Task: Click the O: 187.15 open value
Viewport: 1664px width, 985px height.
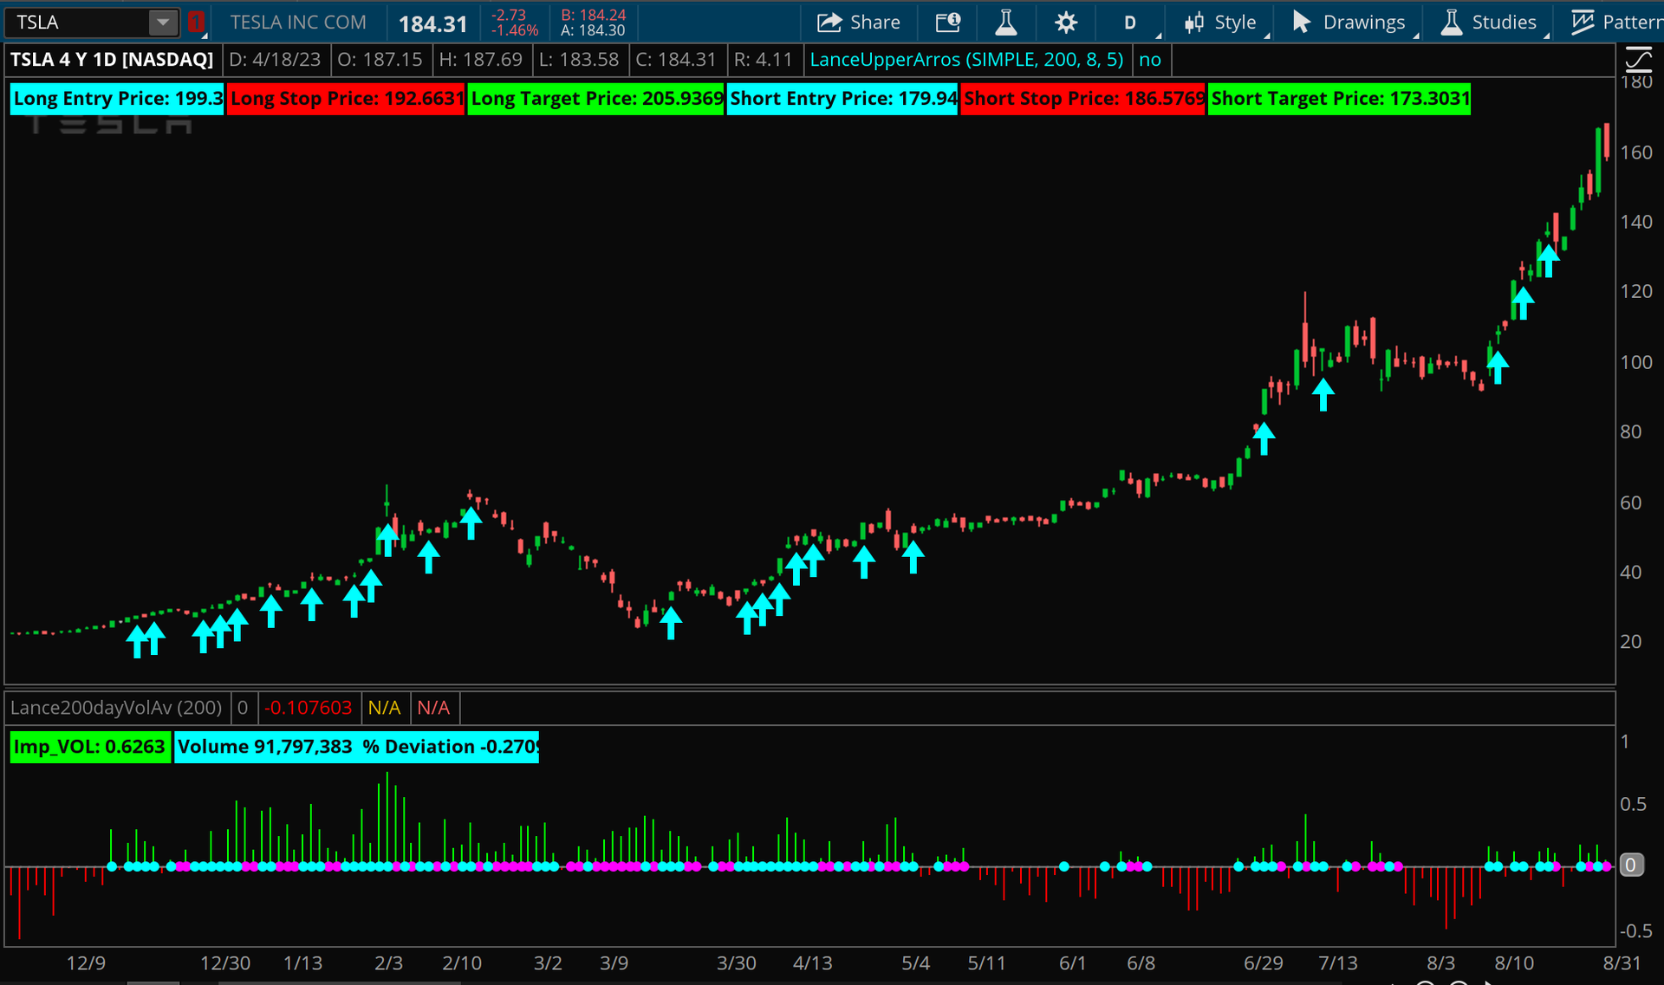Action: (380, 60)
